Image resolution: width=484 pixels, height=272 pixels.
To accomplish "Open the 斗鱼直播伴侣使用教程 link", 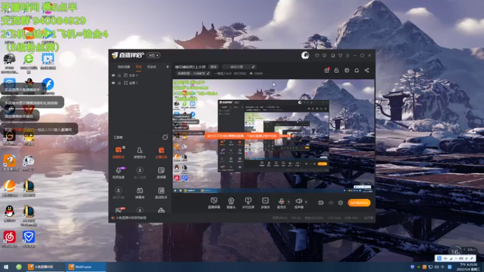I will click(x=131, y=218).
